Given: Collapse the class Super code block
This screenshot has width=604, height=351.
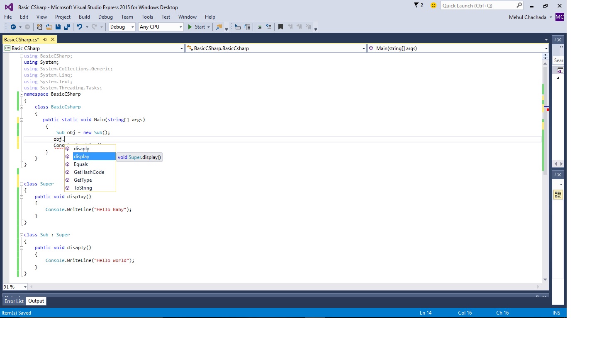Looking at the screenshot, I should [x=22, y=184].
